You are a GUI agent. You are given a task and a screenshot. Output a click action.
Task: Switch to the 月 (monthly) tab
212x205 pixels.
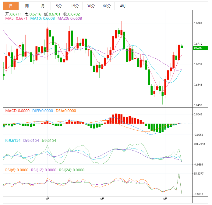coord(43,6)
